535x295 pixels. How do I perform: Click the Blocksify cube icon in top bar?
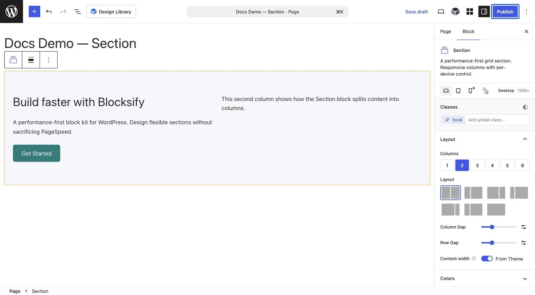(x=455, y=12)
